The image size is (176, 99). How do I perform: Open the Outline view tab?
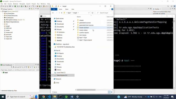(157, 9)
